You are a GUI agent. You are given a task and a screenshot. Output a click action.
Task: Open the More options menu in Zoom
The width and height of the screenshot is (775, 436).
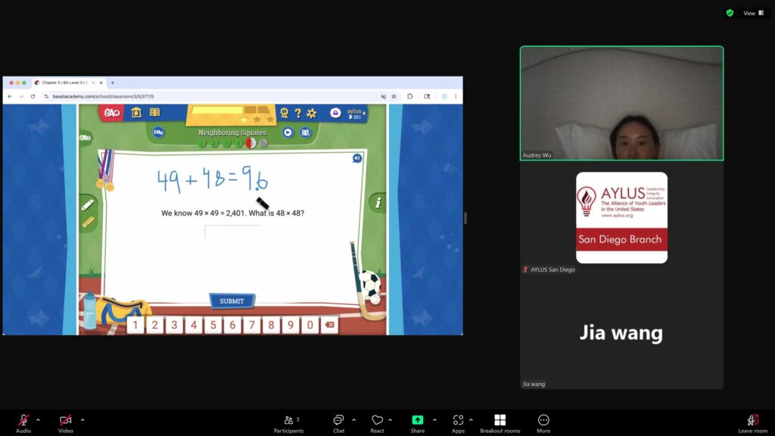[x=543, y=423]
